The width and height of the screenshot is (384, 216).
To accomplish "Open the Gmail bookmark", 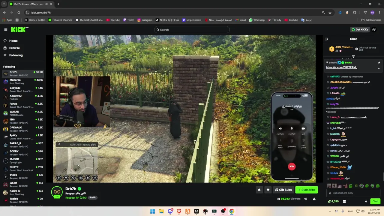I will [x=240, y=20].
